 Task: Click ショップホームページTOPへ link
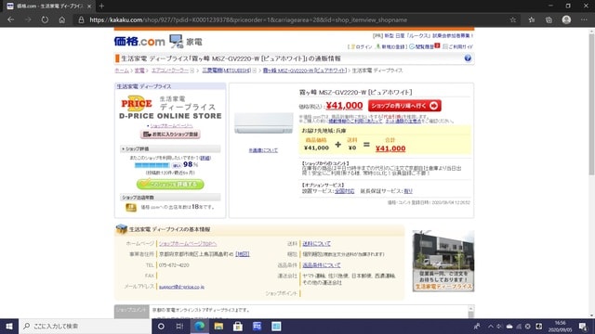[188, 243]
